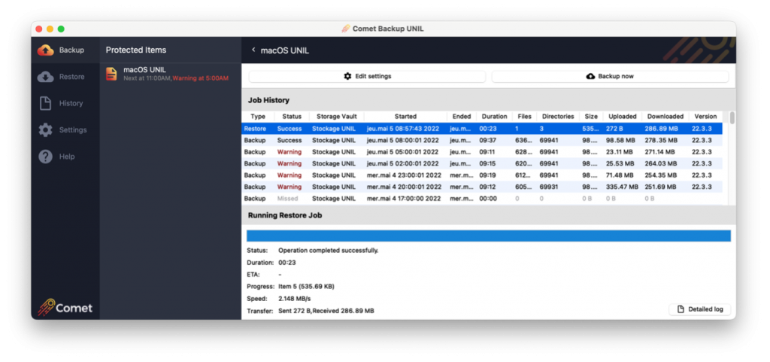The width and height of the screenshot is (770, 362).
Task: Select the Missed backup row
Action: point(481,199)
